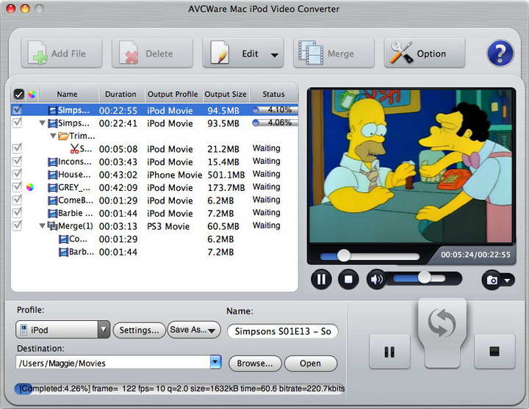Click the Completed 4.26% status progress bar
The width and height of the screenshot is (529, 409).
pyautogui.click(x=180, y=388)
